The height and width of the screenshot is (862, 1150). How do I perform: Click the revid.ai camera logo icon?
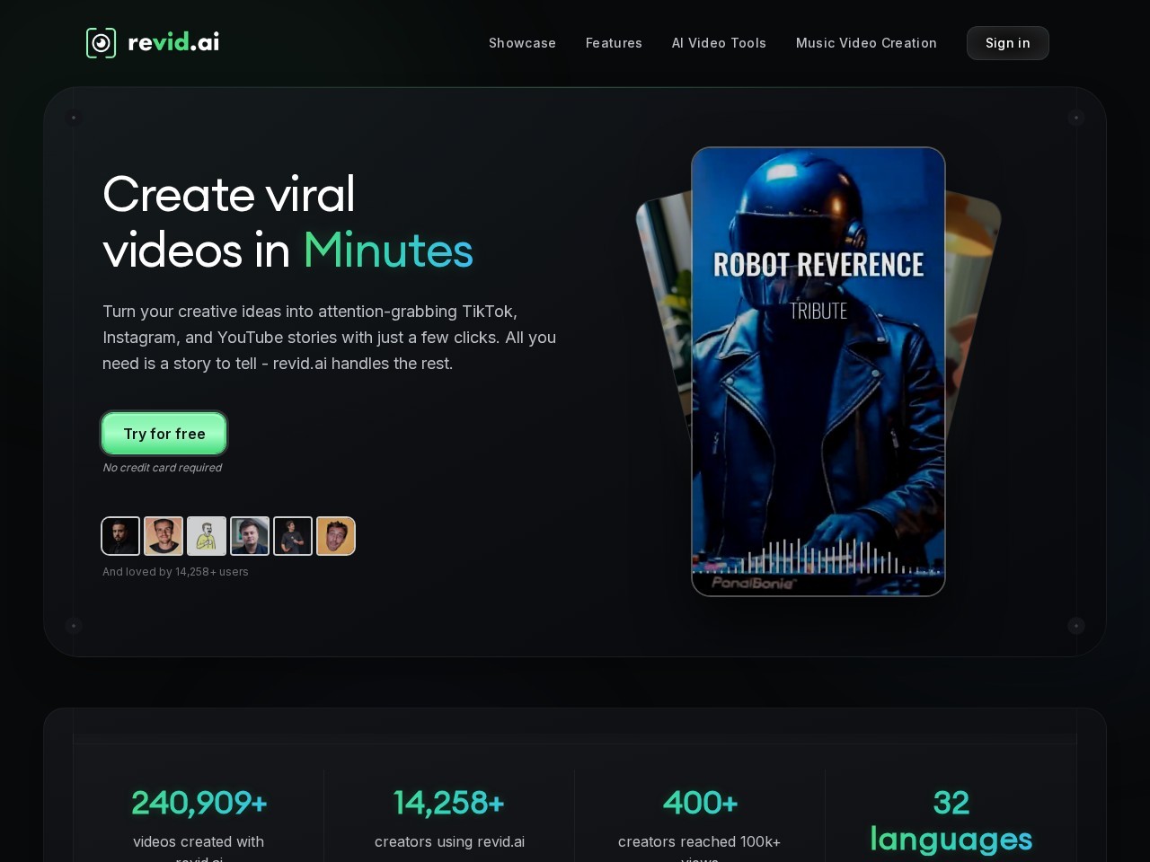pyautogui.click(x=101, y=43)
